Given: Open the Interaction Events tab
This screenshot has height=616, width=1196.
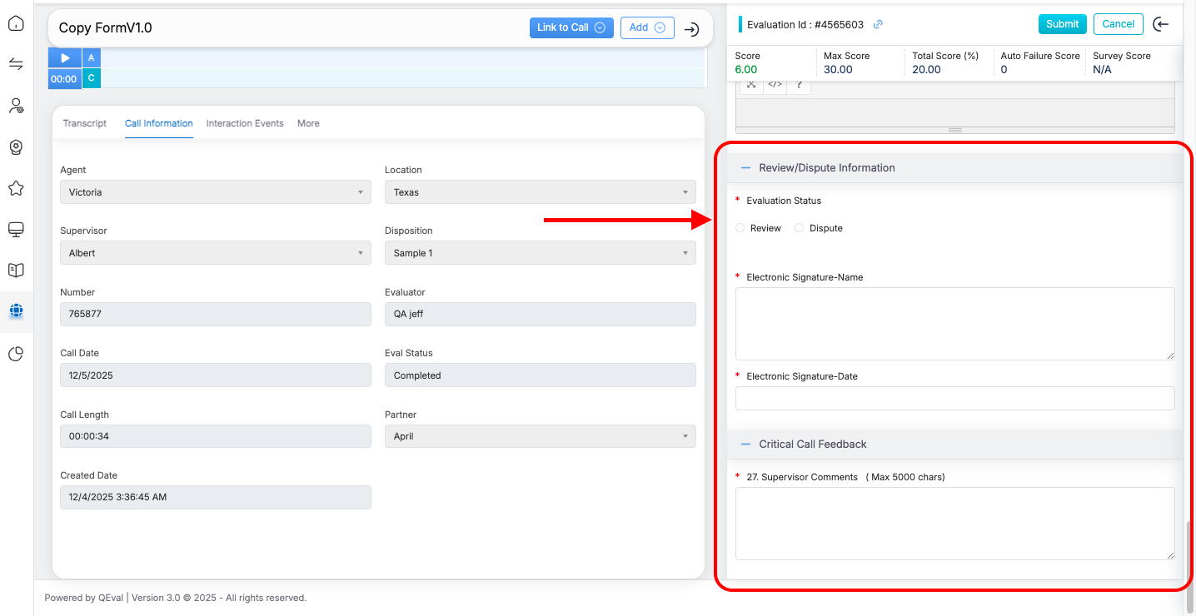Looking at the screenshot, I should click(x=245, y=123).
